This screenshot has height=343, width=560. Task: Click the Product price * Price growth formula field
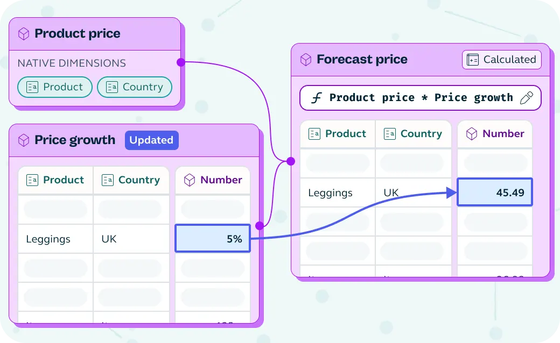click(x=421, y=98)
